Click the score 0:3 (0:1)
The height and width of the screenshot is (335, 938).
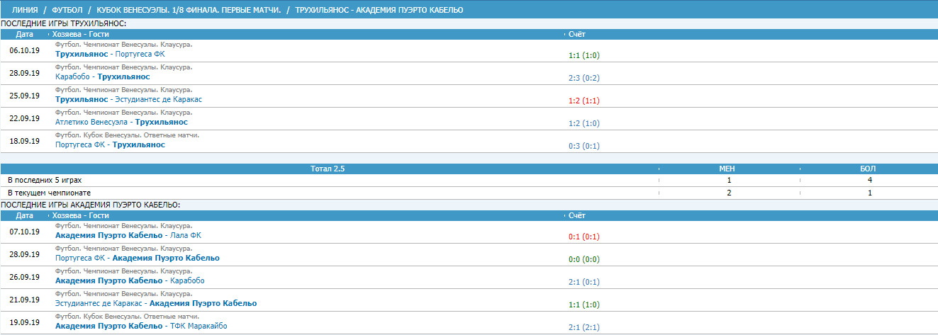(x=584, y=146)
